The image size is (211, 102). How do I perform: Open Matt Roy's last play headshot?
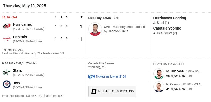coord(95,29)
